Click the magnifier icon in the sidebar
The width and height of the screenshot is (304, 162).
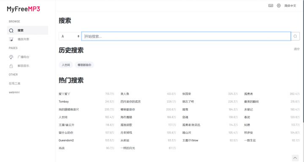pos(11,30)
